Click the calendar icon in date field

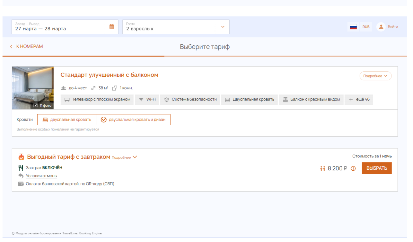[x=112, y=27]
